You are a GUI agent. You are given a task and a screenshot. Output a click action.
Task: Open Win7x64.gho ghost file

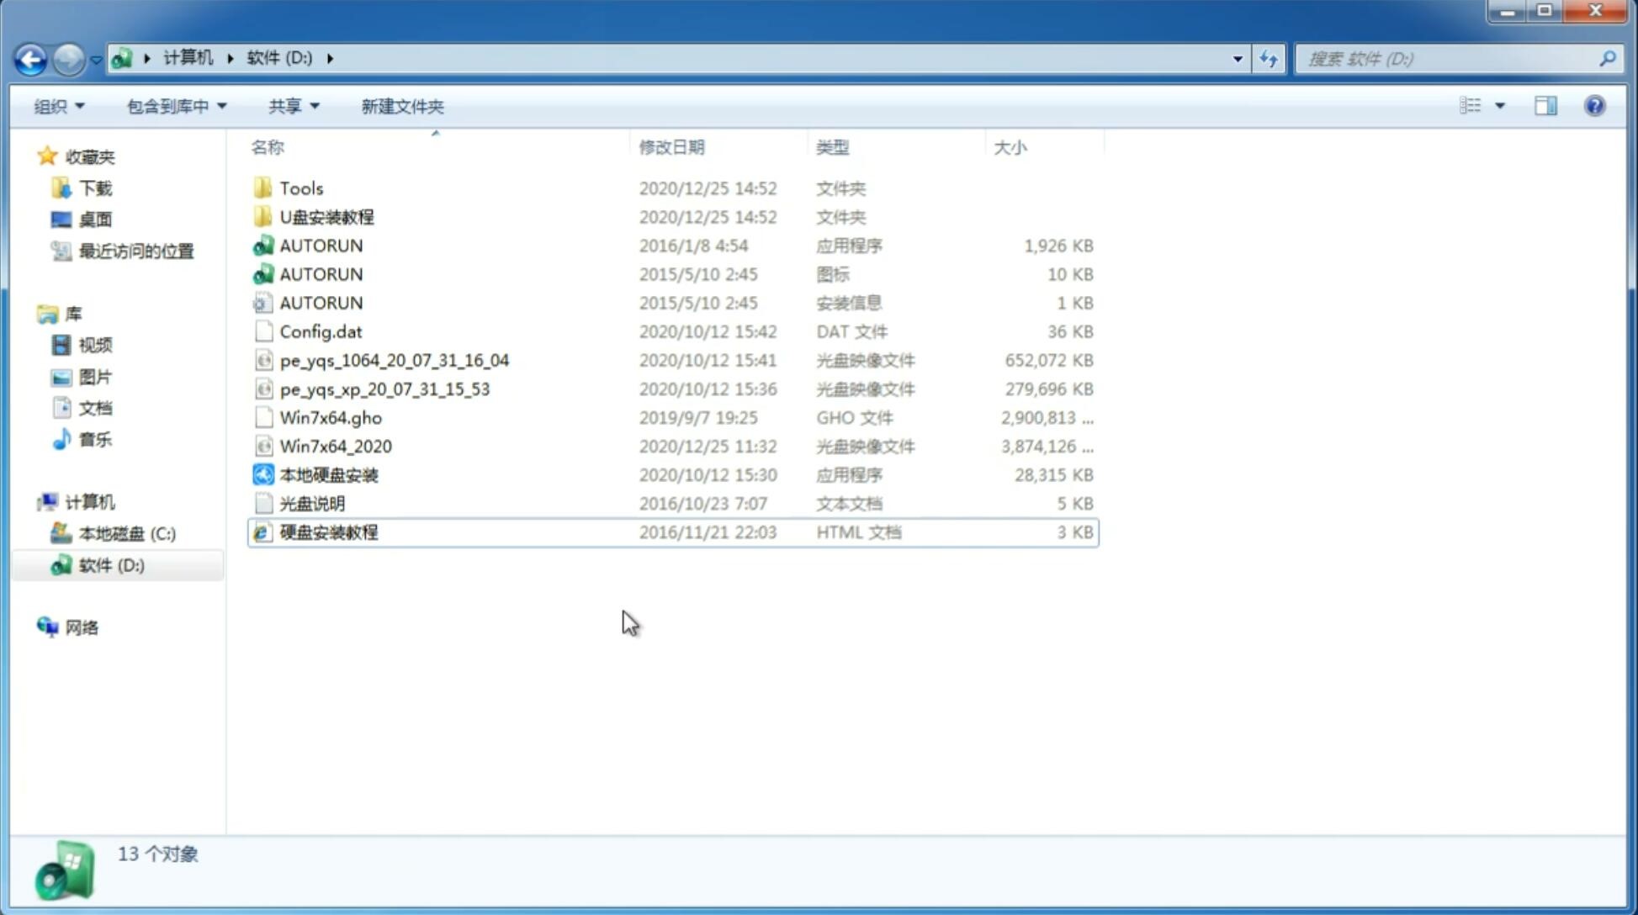pos(331,417)
